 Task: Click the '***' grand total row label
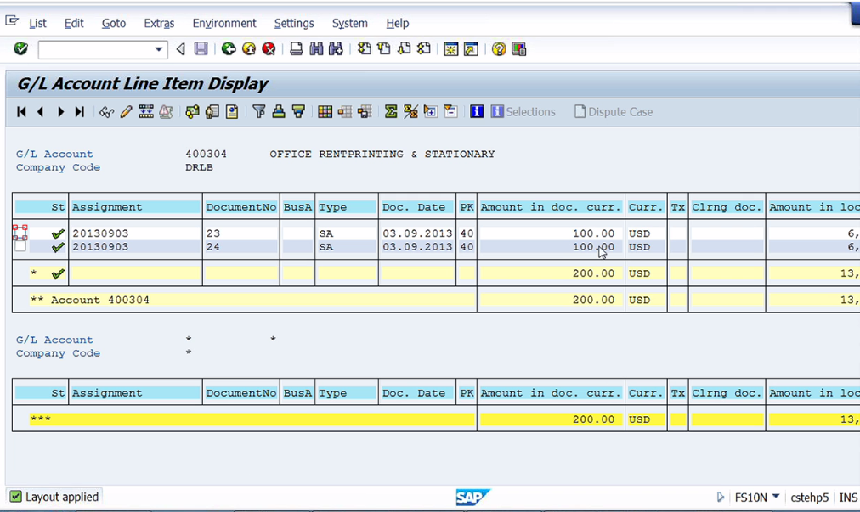point(41,419)
